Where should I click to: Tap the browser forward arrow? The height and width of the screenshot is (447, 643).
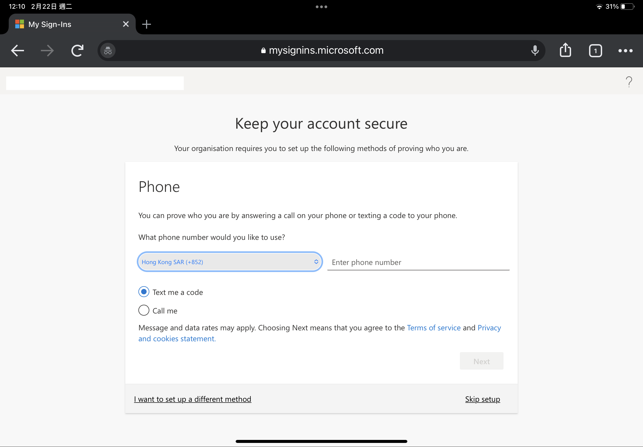click(x=47, y=51)
